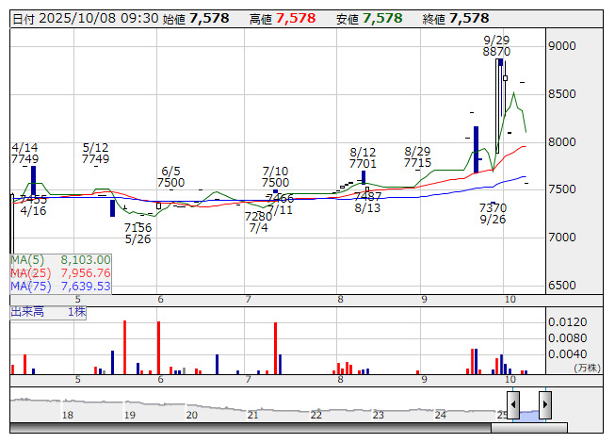
Task: Click the MA(75) legend entry
Action: click(x=60, y=287)
